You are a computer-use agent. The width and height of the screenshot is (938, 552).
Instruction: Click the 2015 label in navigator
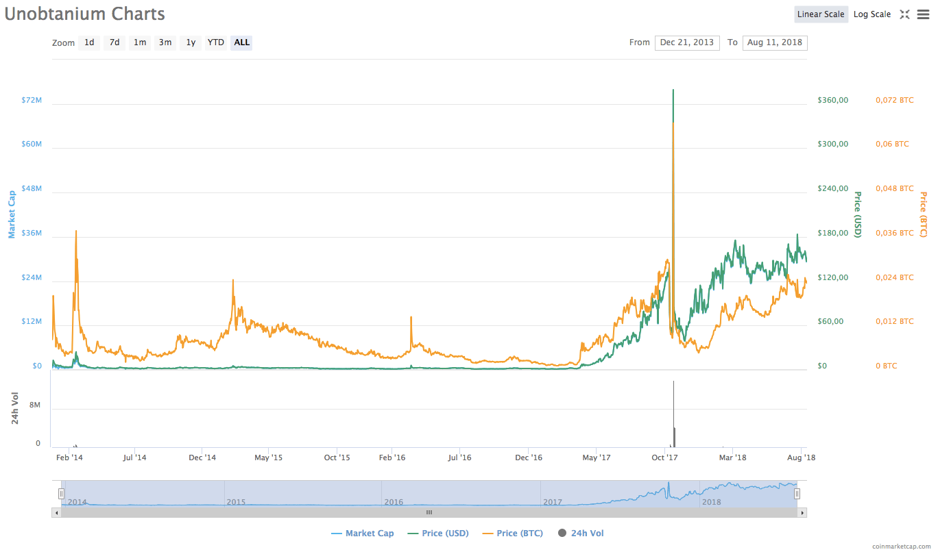[236, 502]
